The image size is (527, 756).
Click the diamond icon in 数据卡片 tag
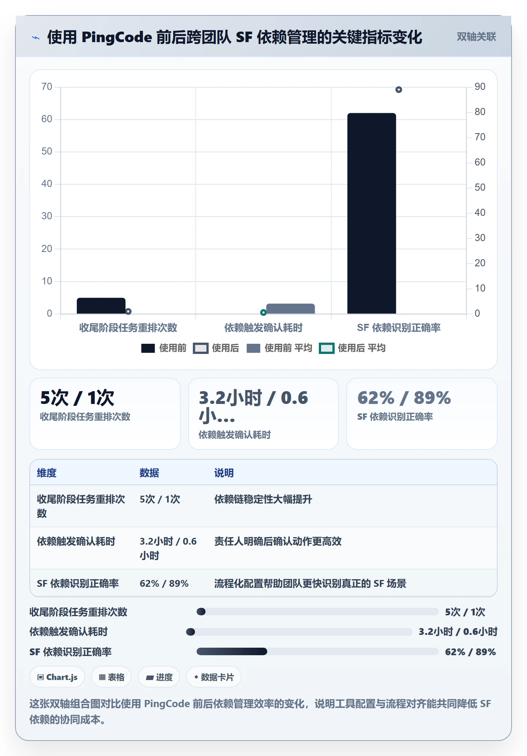pos(196,677)
